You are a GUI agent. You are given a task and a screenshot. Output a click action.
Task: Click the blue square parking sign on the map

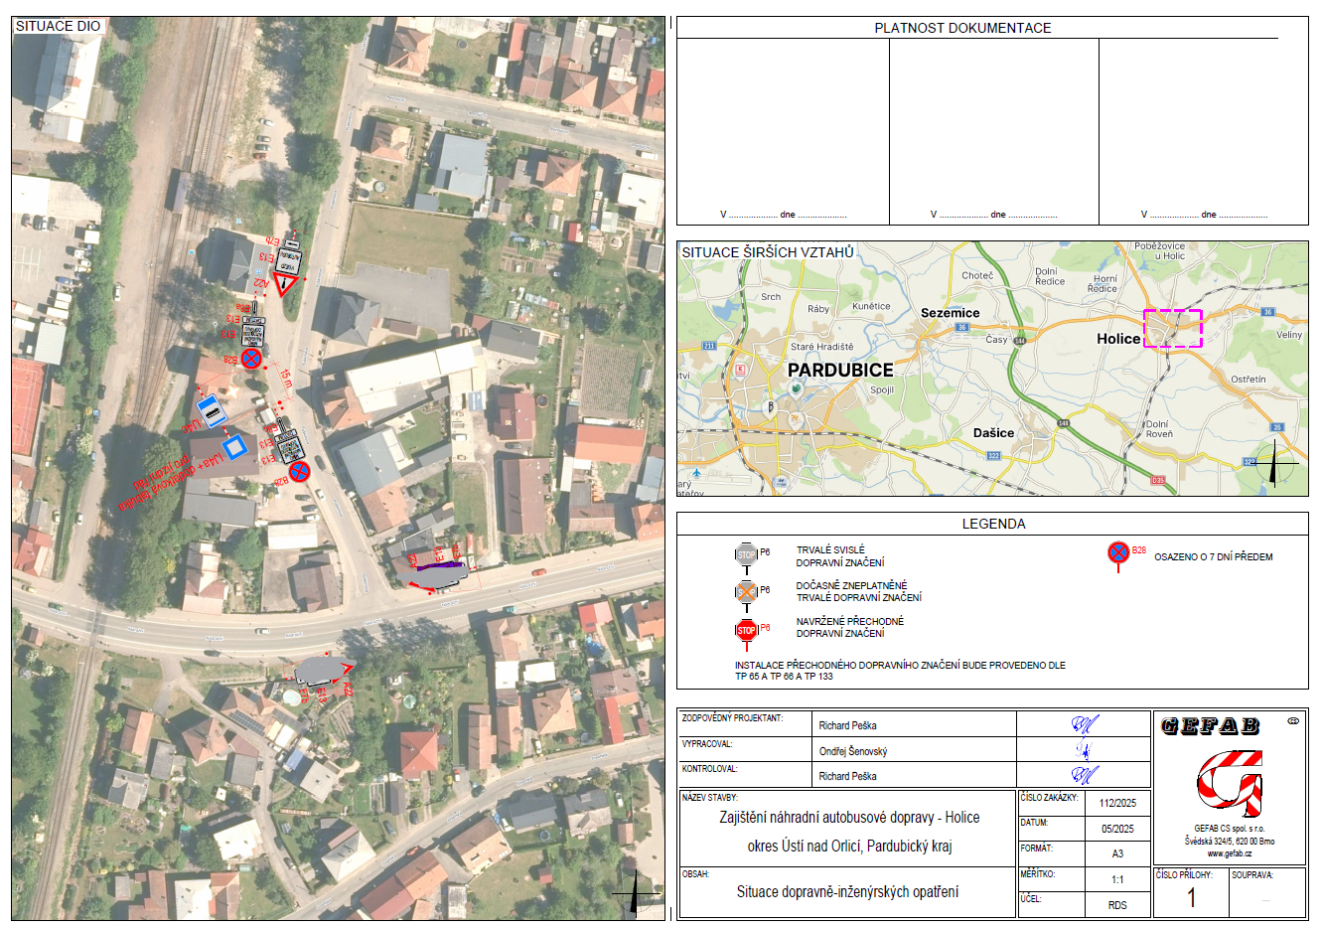click(x=235, y=448)
